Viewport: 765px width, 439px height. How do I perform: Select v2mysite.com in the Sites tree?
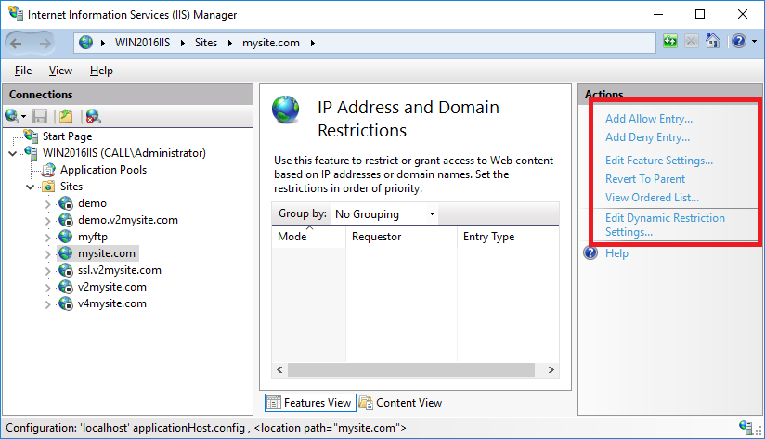point(111,287)
